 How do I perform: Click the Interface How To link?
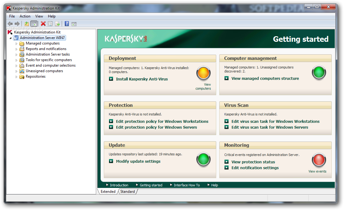click(187, 185)
